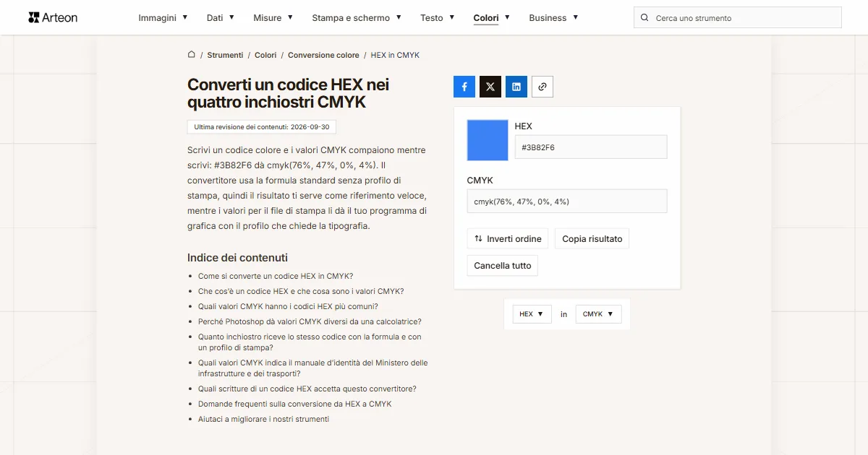This screenshot has height=455, width=868.
Task: Click the Inverti ordine button
Action: tap(508, 239)
